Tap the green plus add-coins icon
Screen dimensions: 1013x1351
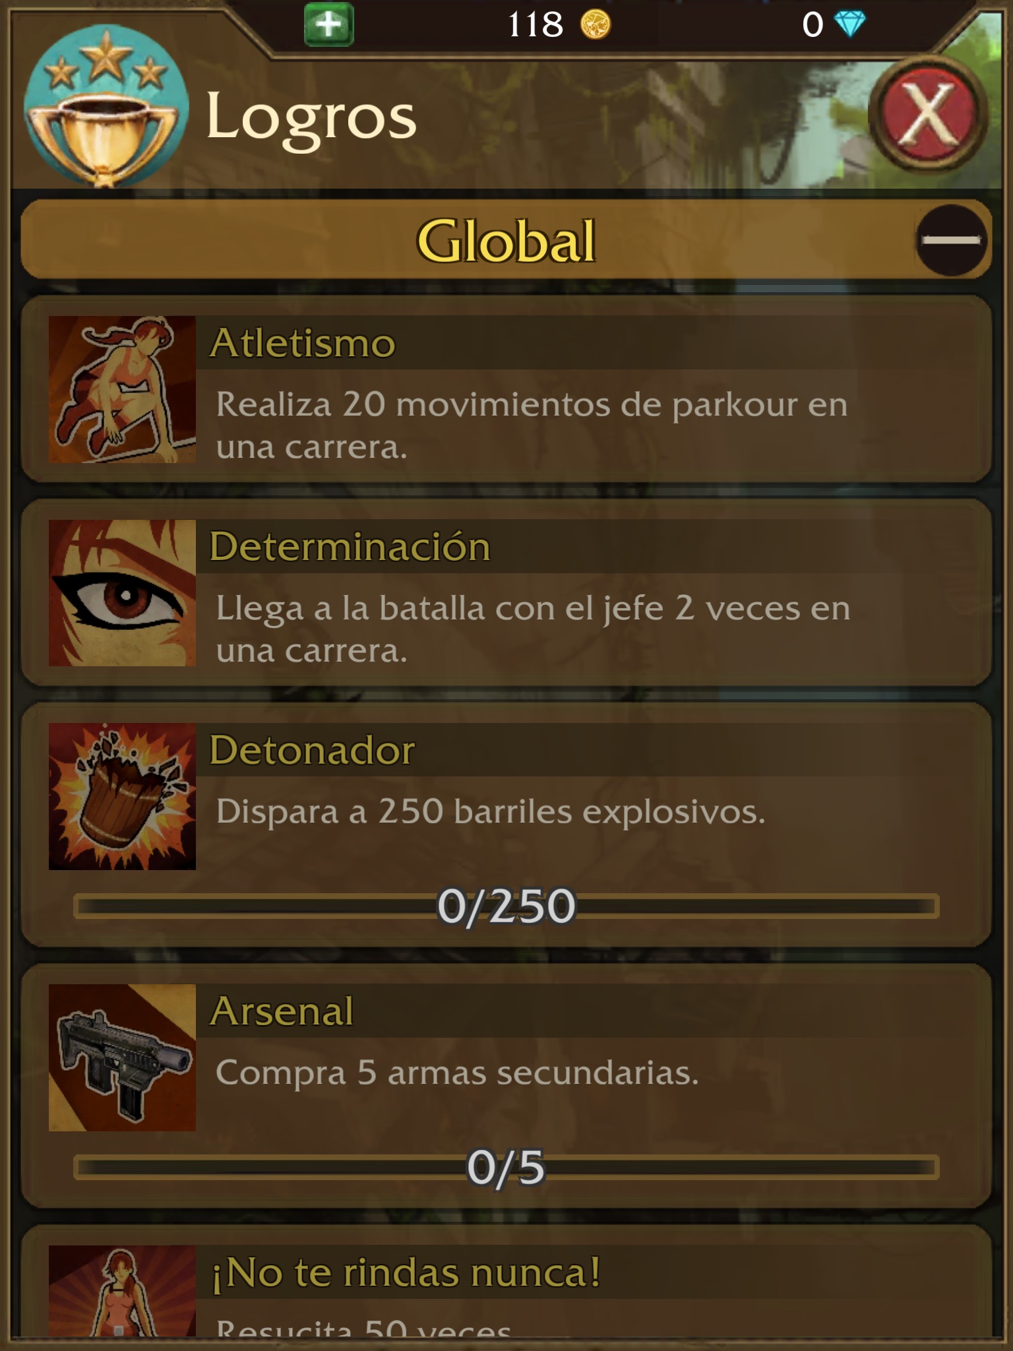[x=328, y=24]
